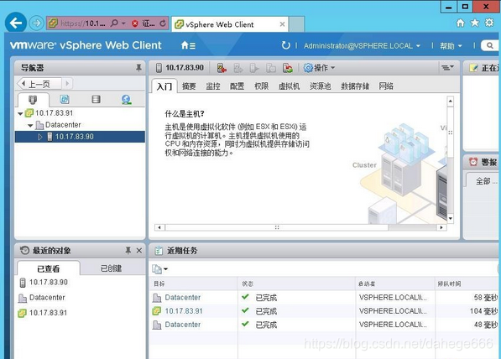
Task: Switch to Networking inventory tab
Action: pyautogui.click(x=127, y=100)
